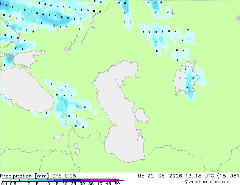Viewport: 240px width, 185px height.
Task: Click the 20–25 mm legend color swatch
Action: pos(67,180)
